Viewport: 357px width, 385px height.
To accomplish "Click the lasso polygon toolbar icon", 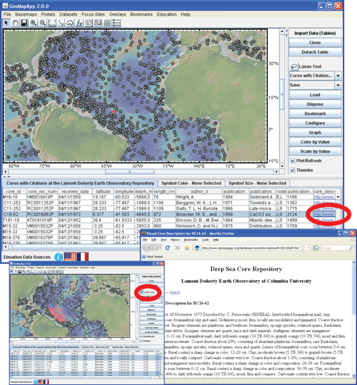I will point(70,23).
